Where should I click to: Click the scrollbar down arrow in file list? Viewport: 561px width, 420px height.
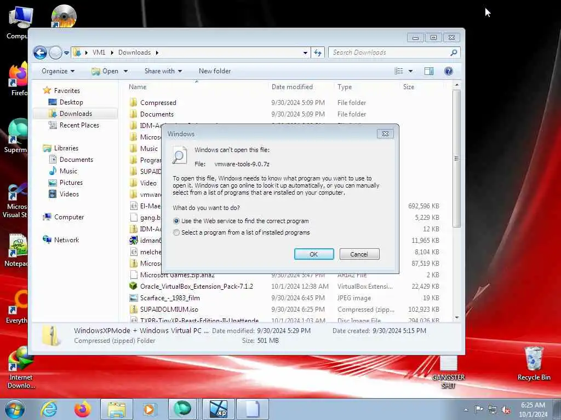click(456, 318)
